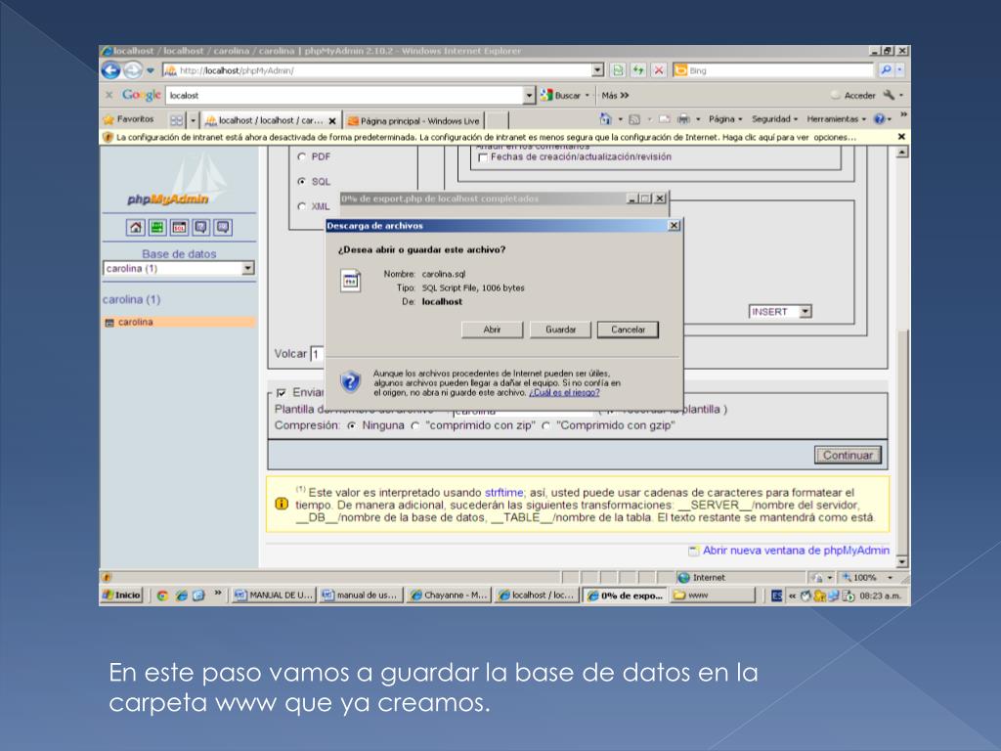
Task: Click the Bing search input field
Action: pyautogui.click(x=779, y=70)
